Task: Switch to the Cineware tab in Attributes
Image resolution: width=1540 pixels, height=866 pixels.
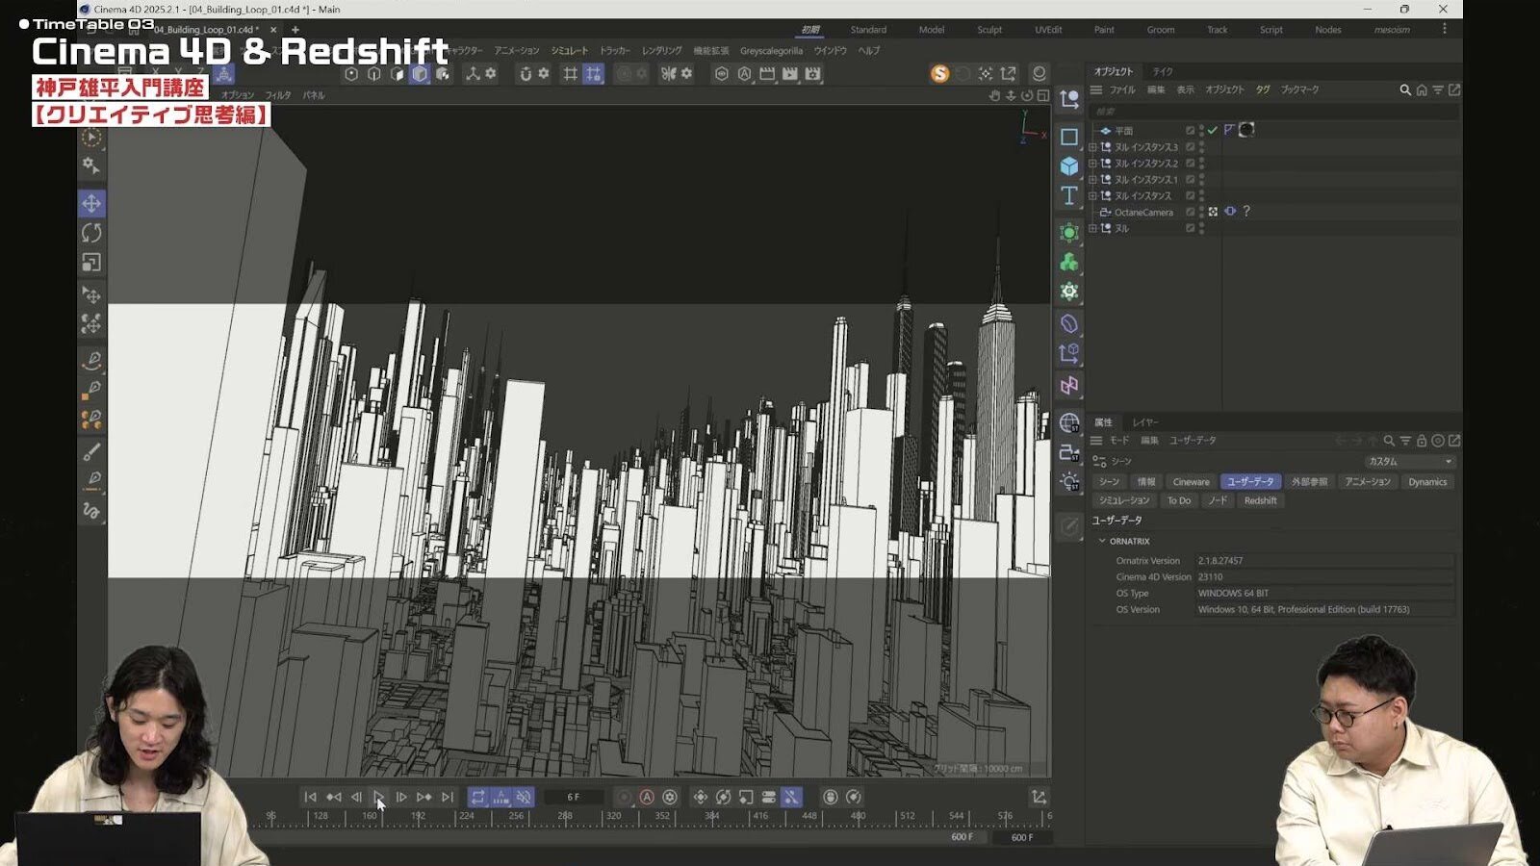Action: pyautogui.click(x=1192, y=481)
